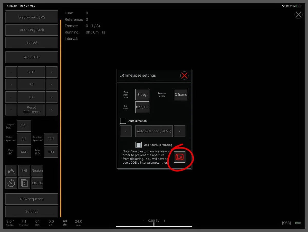Viewport: 308px width, 232px height.
Task: Activate Auto NTC
Action: point(32,57)
